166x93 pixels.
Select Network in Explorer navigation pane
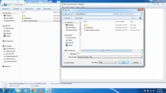pyautogui.click(x=8, y=66)
